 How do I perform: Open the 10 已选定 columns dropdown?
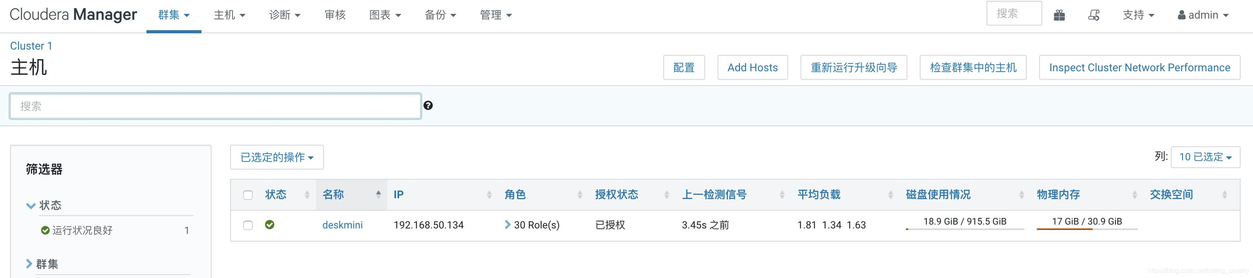(1205, 157)
